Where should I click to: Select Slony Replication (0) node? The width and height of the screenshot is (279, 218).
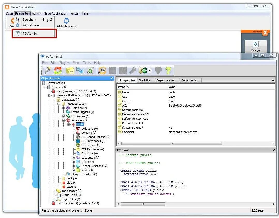[84, 174]
